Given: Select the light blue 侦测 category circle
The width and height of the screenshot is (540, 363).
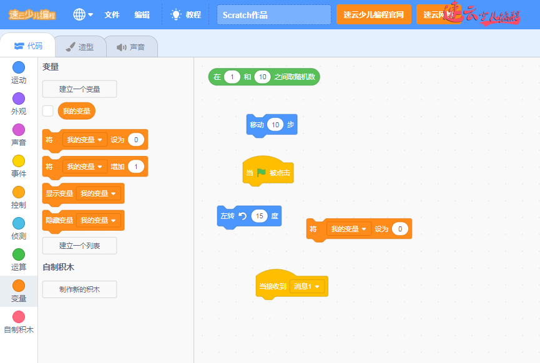Looking at the screenshot, I should coord(19,223).
